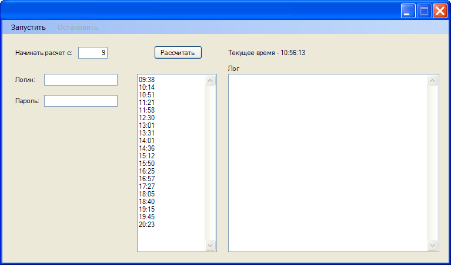Close the window
Image resolution: width=451 pixels, height=265 pixels.
[x=440, y=11]
